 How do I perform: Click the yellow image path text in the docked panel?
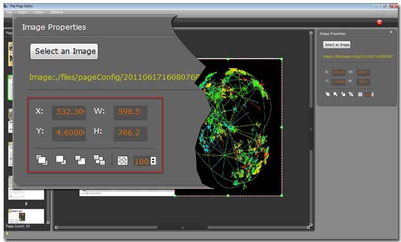click(358, 57)
